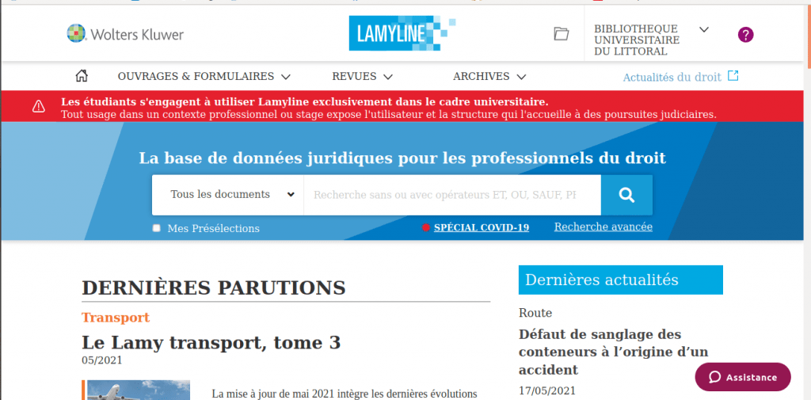This screenshot has height=400, width=811.
Task: Open the Transport category heading
Action: point(116,317)
